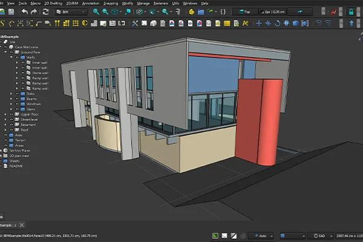Toggle the teal snap lock button
The image size is (363, 242).
pos(351,11)
